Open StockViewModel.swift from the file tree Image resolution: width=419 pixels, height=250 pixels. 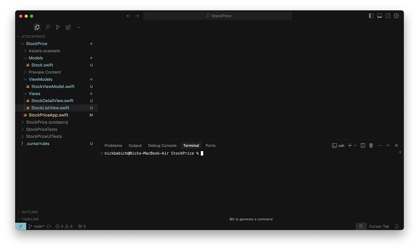[x=53, y=86]
